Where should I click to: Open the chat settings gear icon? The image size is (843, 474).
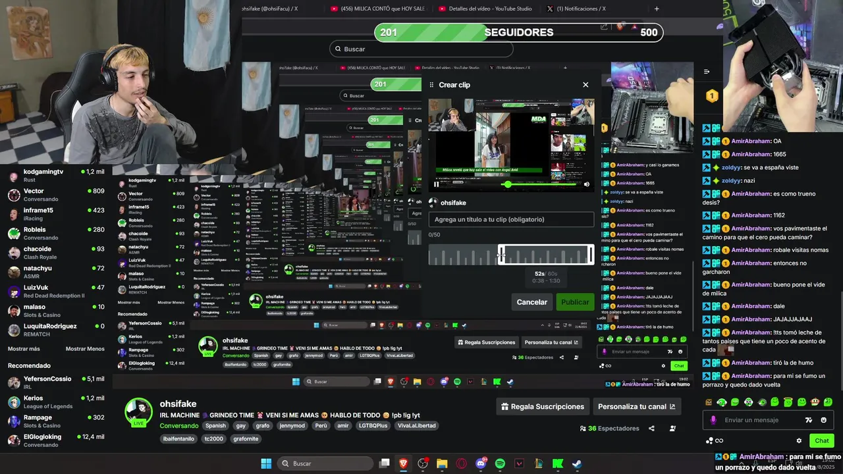click(x=799, y=441)
